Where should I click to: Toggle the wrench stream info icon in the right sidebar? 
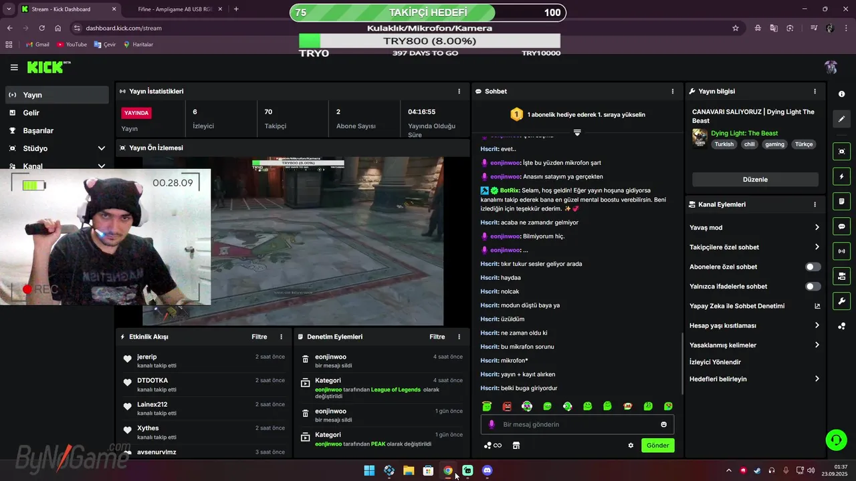[x=841, y=301]
